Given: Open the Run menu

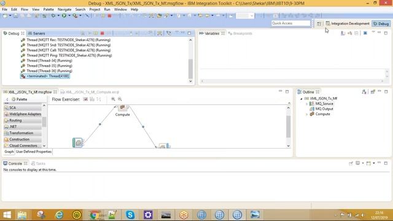Looking at the screenshot, I should pos(107,9).
